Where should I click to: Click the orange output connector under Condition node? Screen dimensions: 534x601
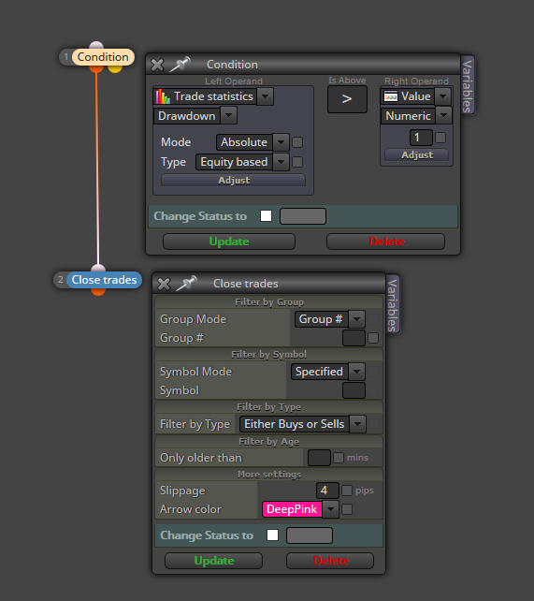click(96, 68)
